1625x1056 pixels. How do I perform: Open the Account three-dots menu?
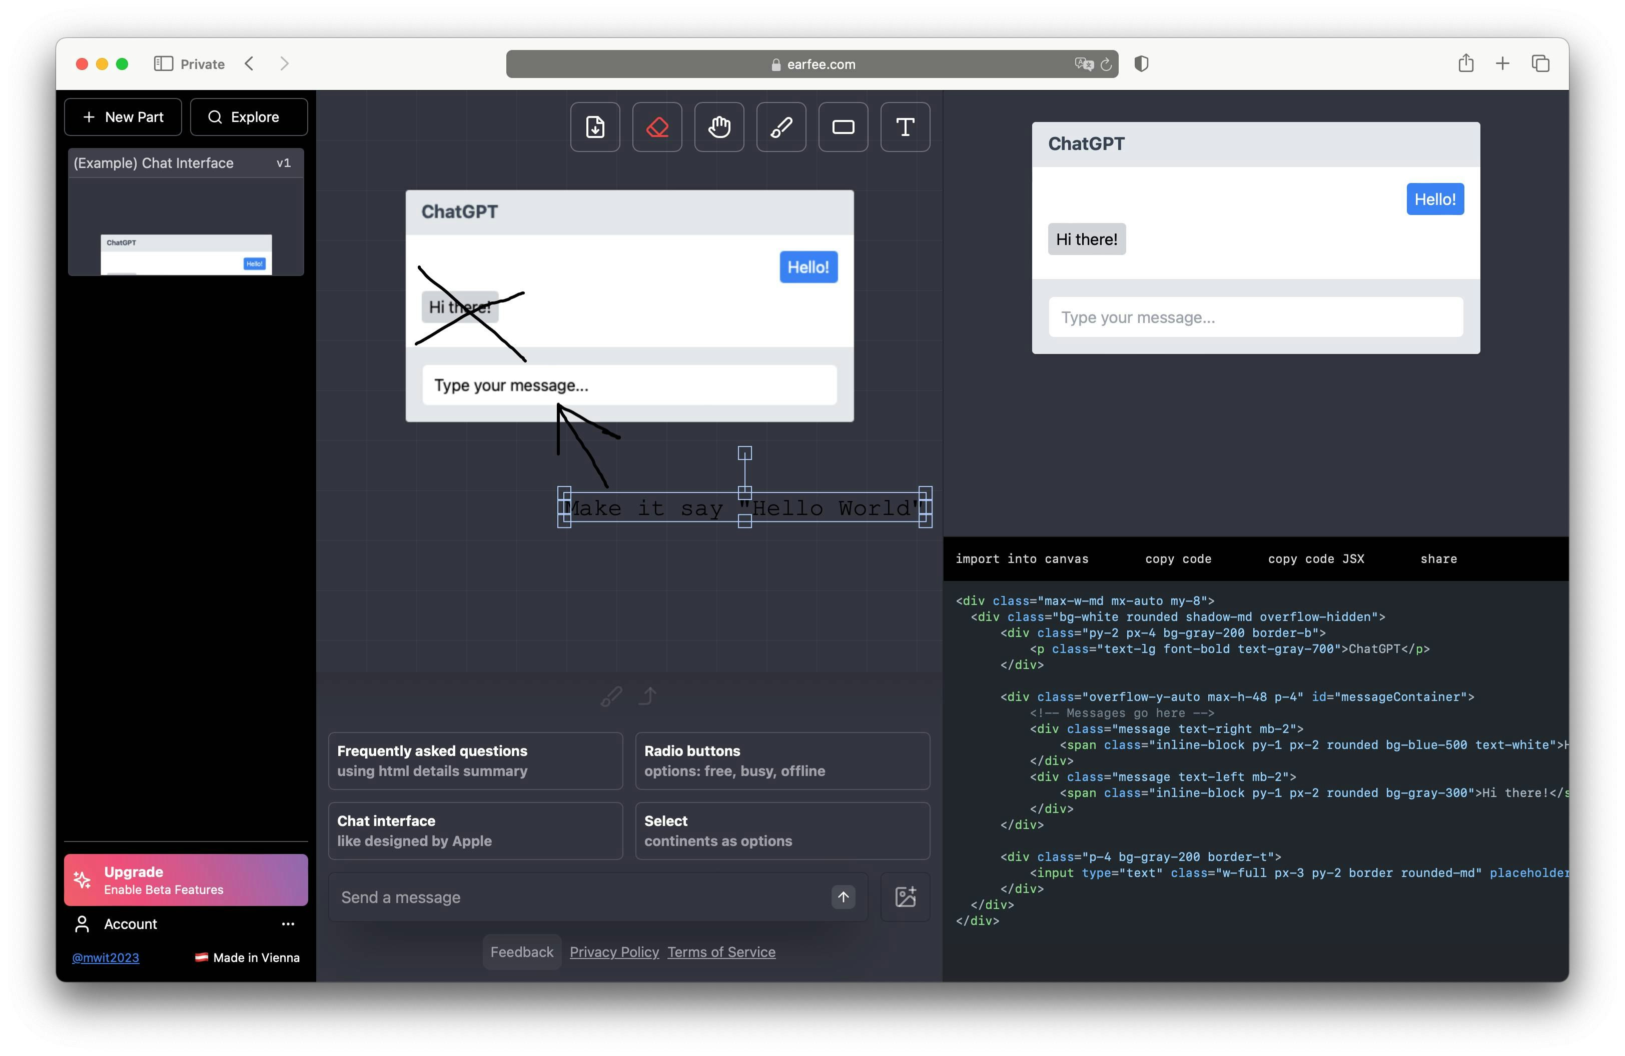coord(288,923)
